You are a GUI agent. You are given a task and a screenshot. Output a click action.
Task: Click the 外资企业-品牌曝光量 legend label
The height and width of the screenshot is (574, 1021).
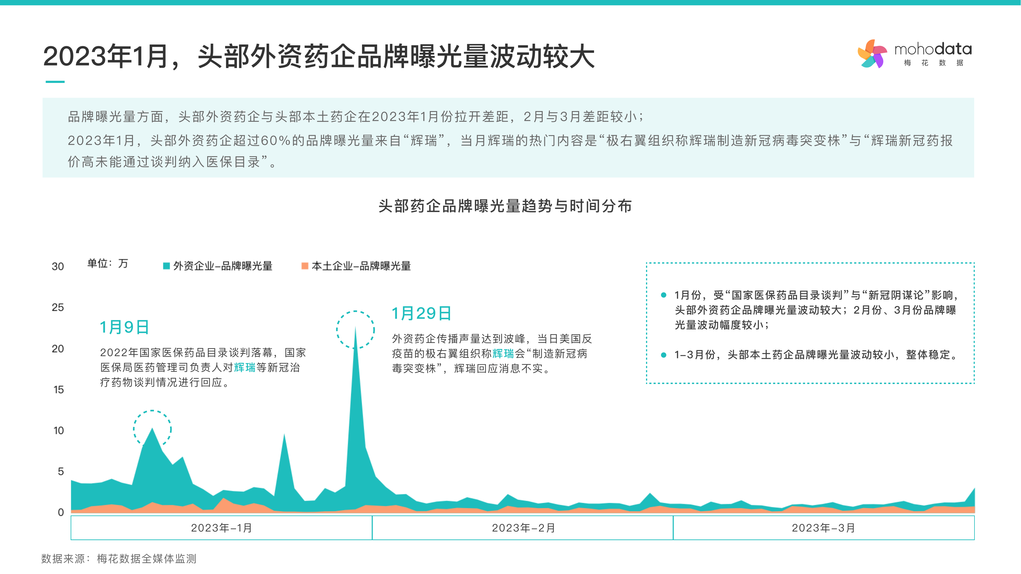click(x=223, y=266)
